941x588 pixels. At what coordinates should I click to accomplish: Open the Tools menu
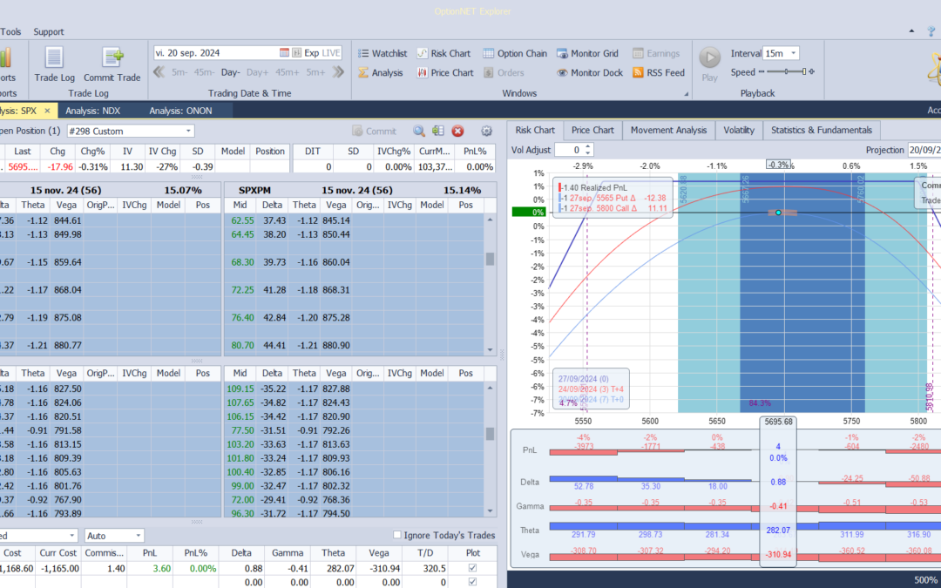point(10,32)
